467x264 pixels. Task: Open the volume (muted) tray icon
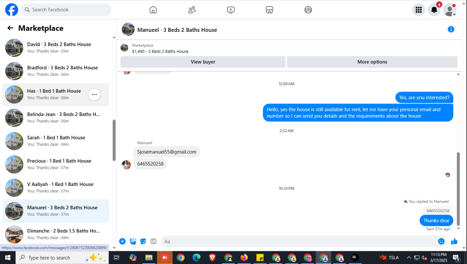[425, 258]
